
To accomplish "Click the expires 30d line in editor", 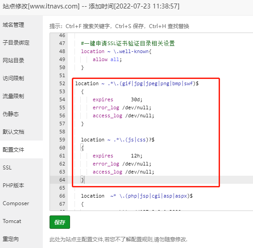I will (117, 99).
